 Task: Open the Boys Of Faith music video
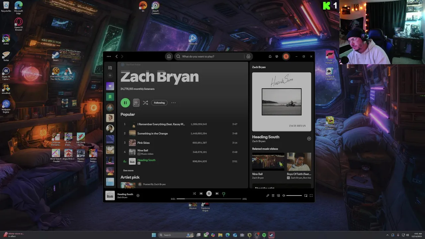[299, 162]
